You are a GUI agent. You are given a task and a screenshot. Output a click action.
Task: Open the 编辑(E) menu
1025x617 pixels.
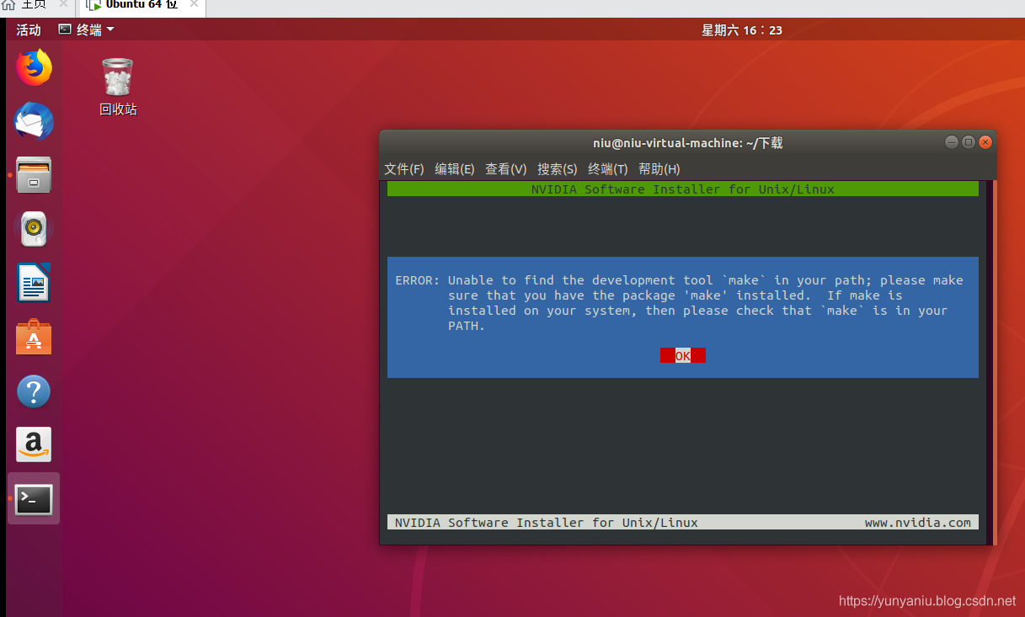pos(455,169)
